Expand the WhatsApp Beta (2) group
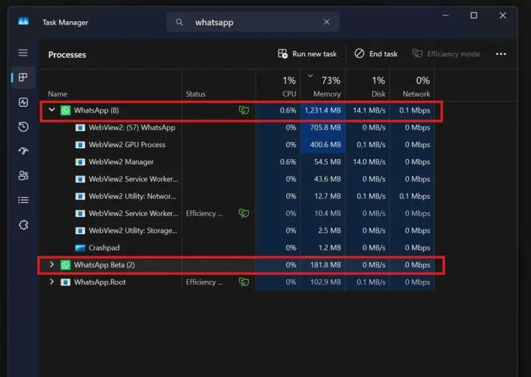Screen dimensions: 531x377 pyautogui.click(x=52, y=265)
